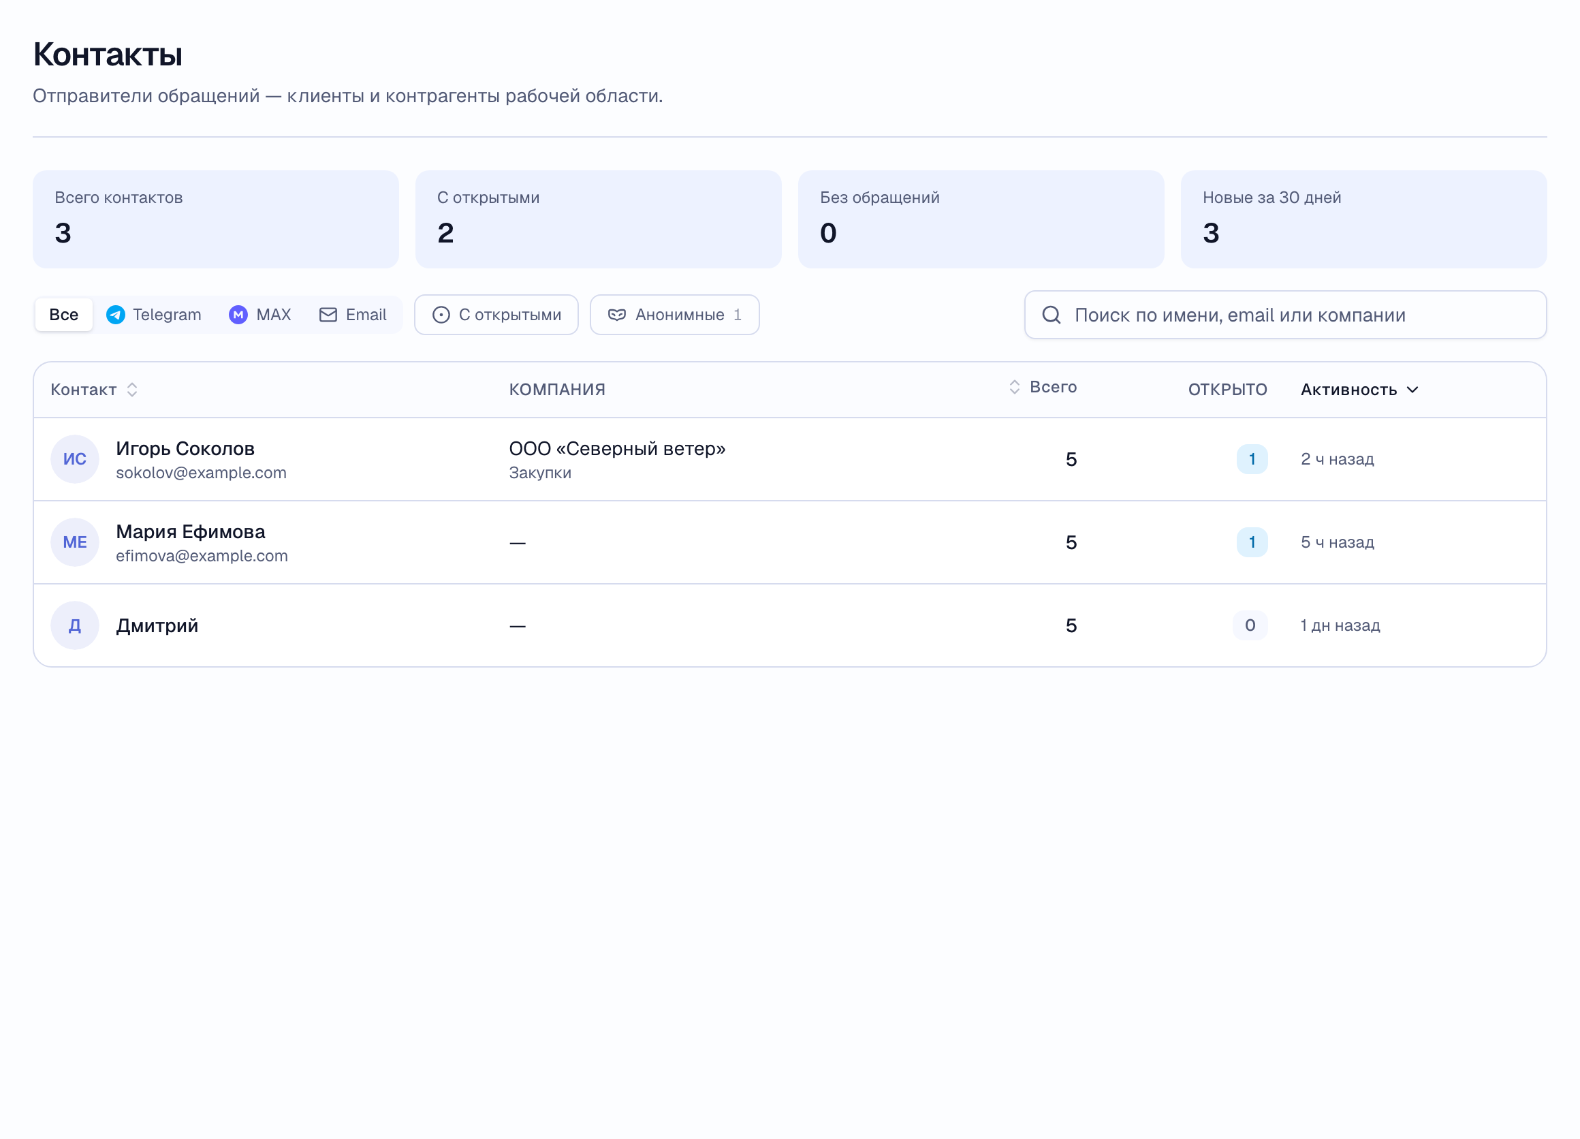Select the Telegram channel filter

[x=153, y=315]
